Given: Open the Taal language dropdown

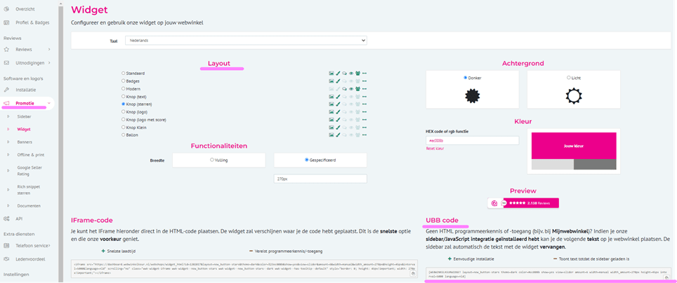Looking at the screenshot, I should coord(246,41).
